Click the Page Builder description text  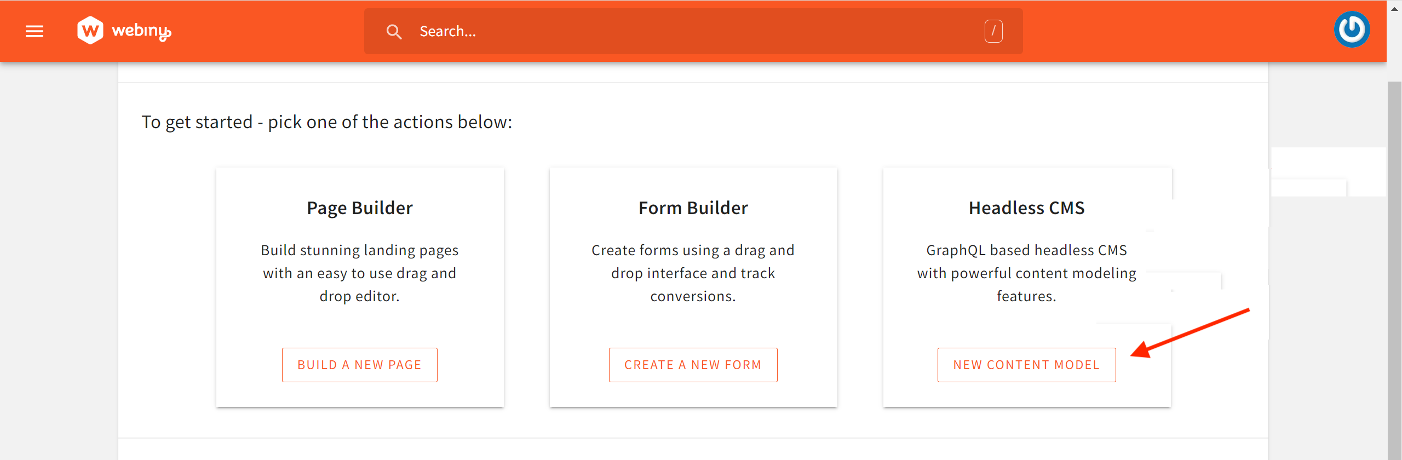point(360,273)
